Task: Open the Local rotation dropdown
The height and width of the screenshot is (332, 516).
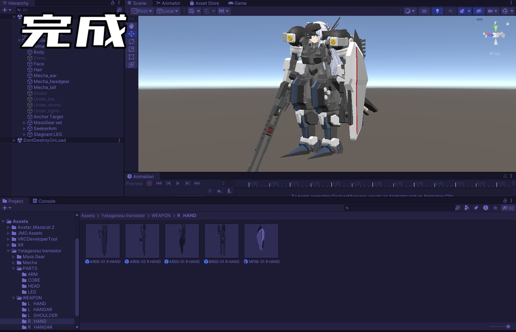Action: 167,11
